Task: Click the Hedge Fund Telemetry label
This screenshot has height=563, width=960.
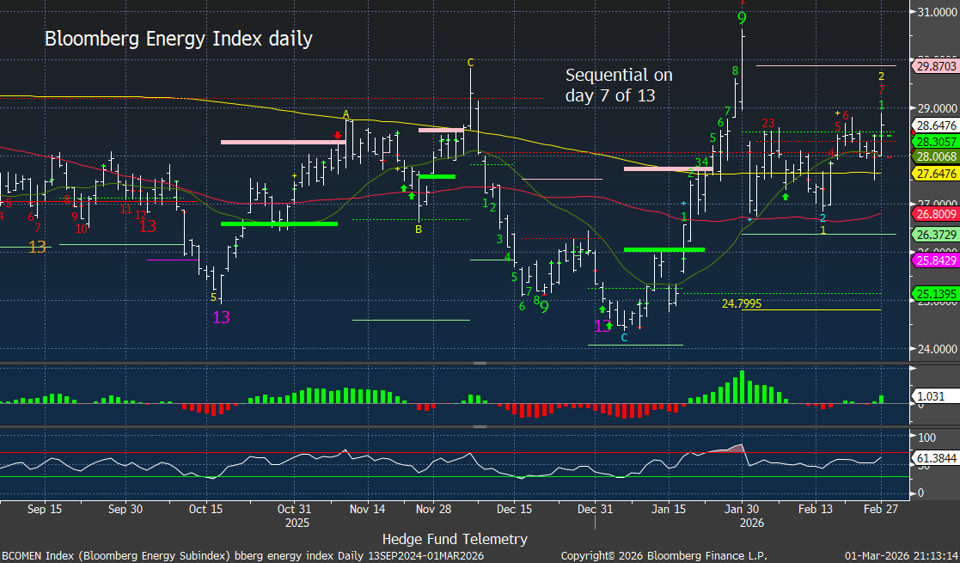Action: [x=455, y=539]
